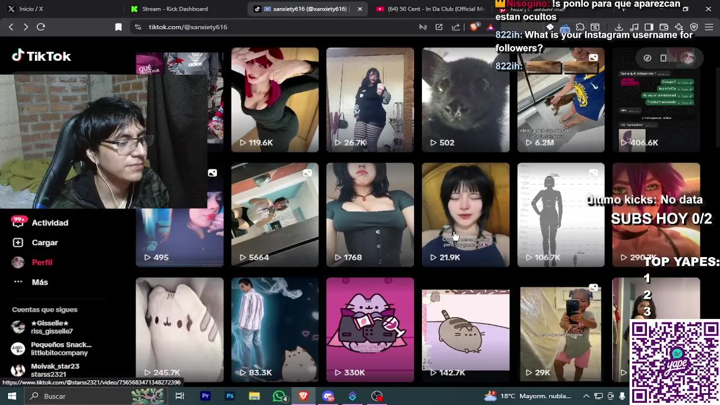The image size is (720, 405).
Task: Close the xanxiety616 TikTok tab
Action: pyautogui.click(x=360, y=9)
